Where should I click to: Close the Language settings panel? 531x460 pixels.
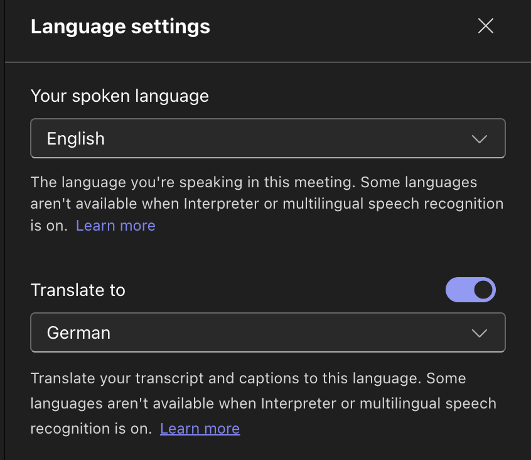pyautogui.click(x=486, y=26)
